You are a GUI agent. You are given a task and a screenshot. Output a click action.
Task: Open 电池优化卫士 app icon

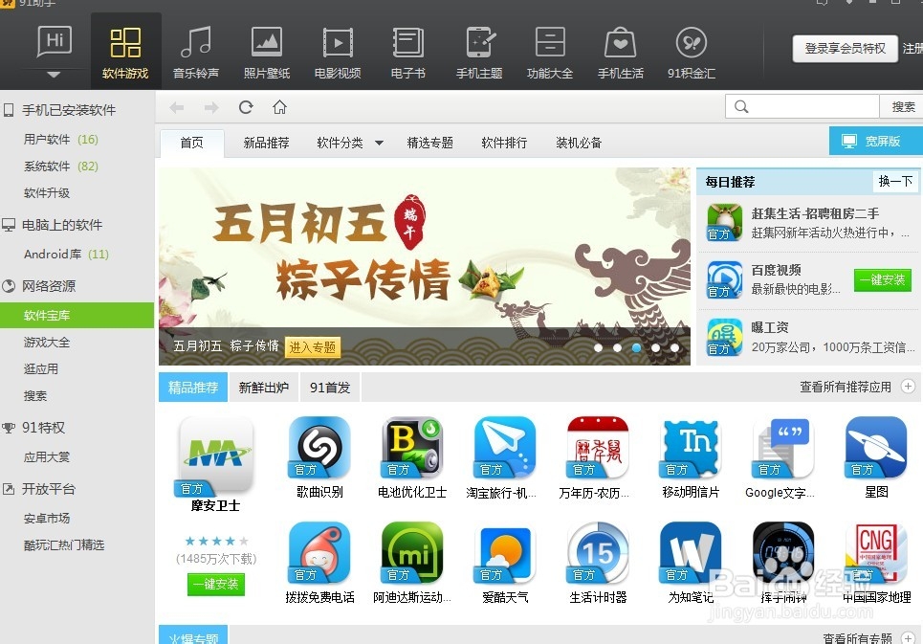tap(412, 447)
